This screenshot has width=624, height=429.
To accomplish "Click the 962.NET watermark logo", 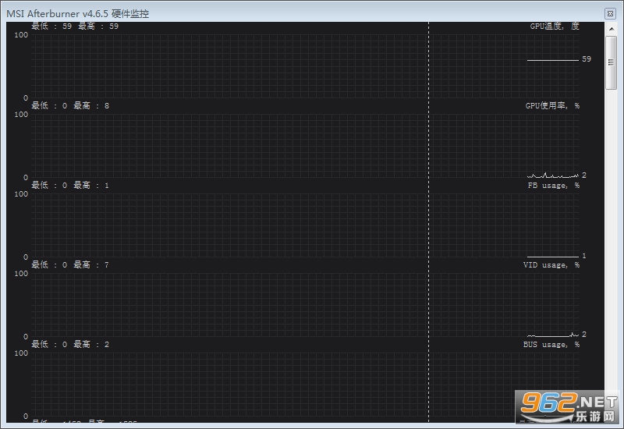I will pos(567,406).
